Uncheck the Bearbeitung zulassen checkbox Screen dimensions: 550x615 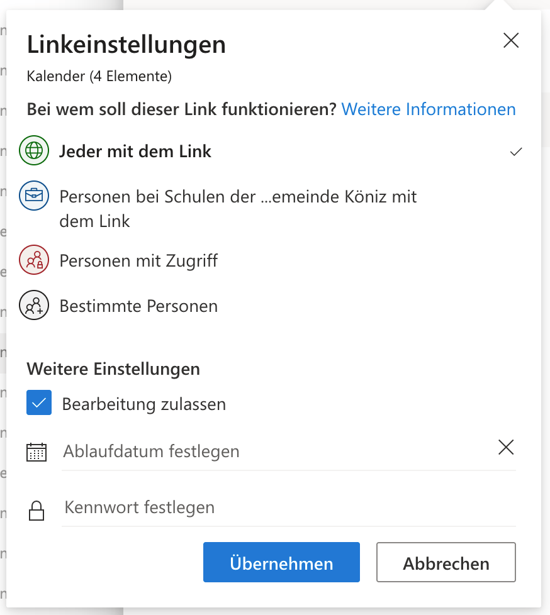pos(39,403)
